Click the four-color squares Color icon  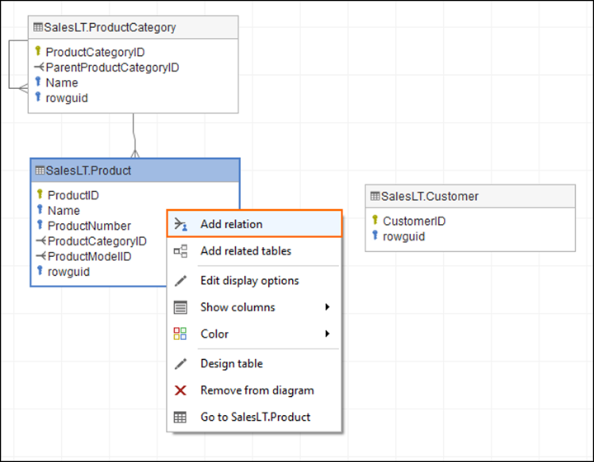181,334
